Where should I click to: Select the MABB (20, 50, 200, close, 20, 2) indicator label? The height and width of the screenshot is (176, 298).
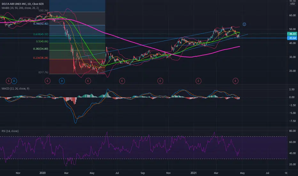click(20, 8)
